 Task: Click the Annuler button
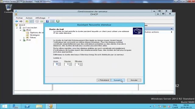coord(134,80)
